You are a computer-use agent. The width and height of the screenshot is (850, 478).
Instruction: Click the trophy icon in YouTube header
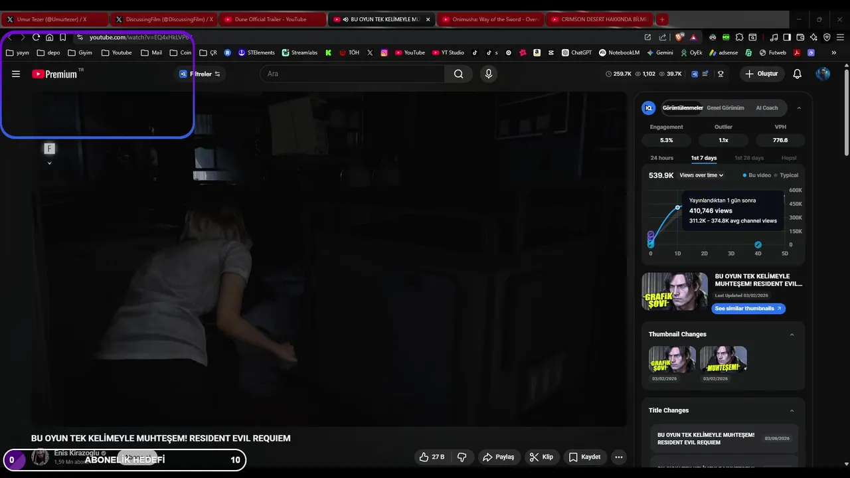[x=721, y=74]
